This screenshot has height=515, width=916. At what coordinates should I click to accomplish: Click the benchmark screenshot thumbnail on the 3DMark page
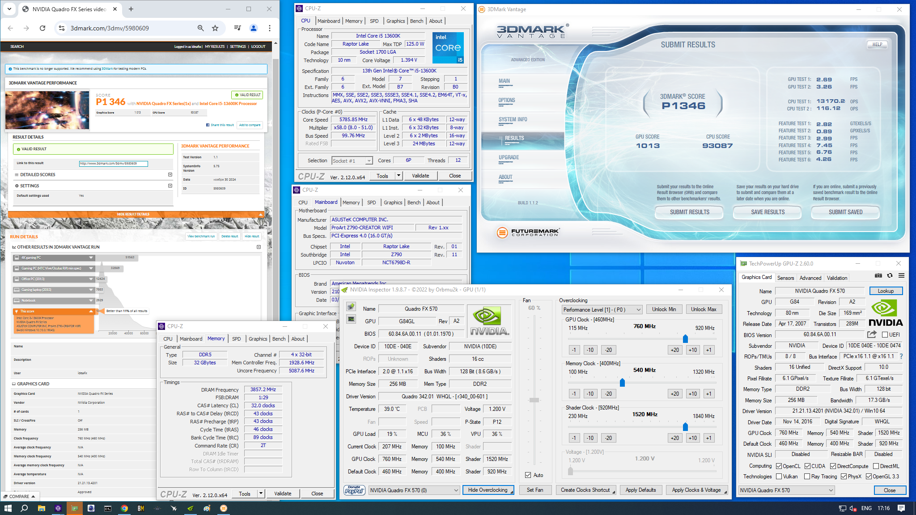47,110
